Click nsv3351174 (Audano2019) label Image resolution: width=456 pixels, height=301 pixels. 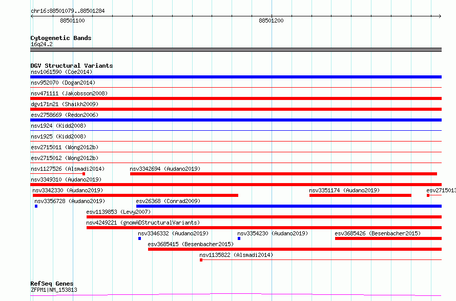click(x=344, y=190)
